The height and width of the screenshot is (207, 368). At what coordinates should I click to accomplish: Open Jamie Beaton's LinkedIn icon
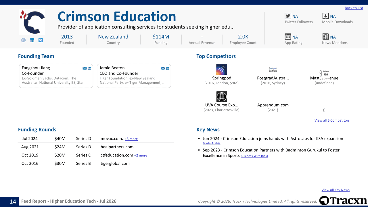coord(168,68)
